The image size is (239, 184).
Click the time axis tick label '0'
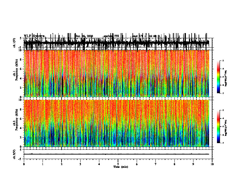[x=24, y=164]
